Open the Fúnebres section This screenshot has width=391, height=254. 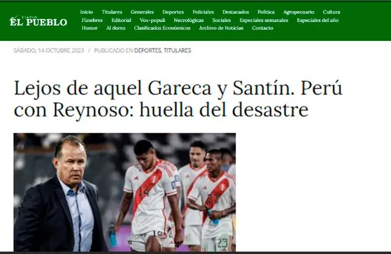[92, 20]
